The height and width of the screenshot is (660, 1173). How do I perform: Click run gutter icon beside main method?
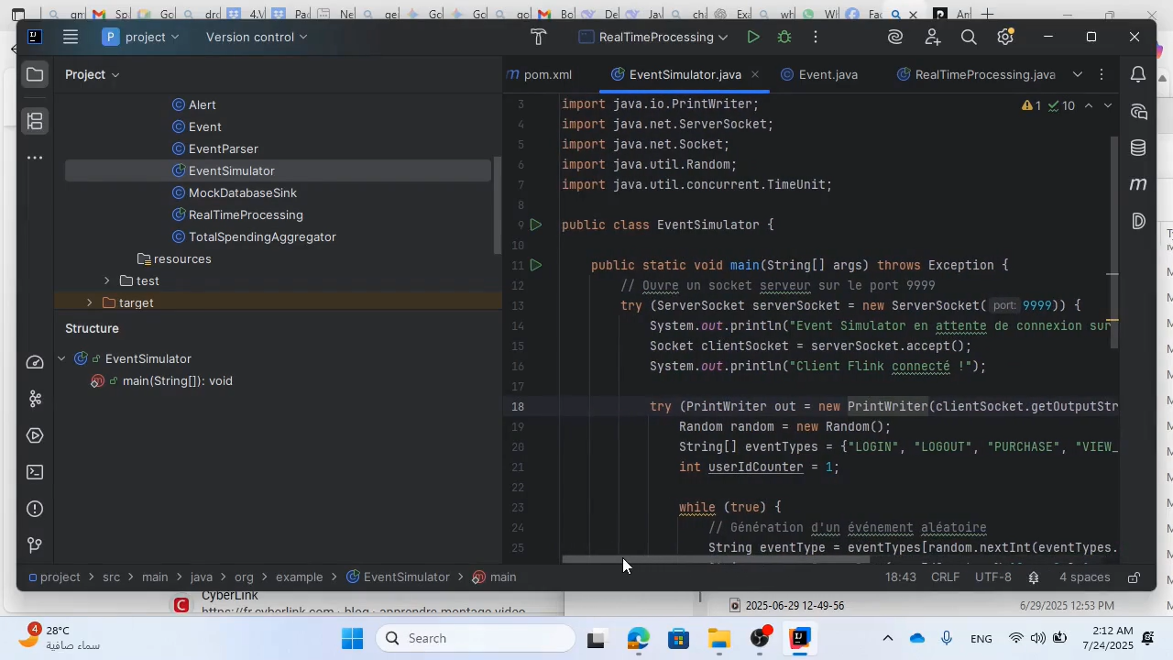536,265
